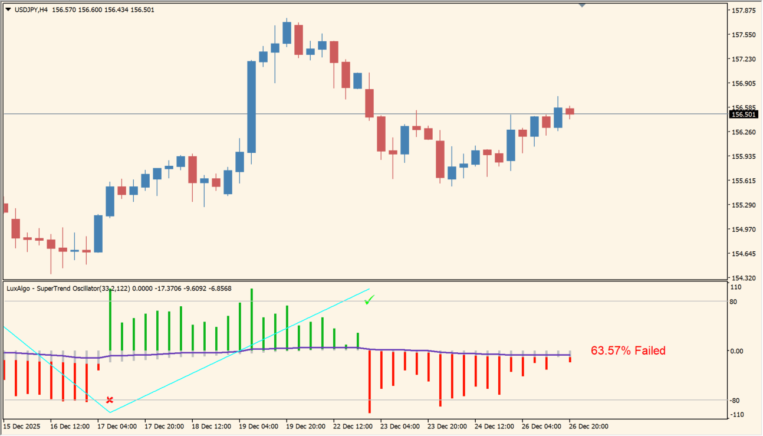Click the purple signal line in oscillator
The image size is (763, 436).
413,350
